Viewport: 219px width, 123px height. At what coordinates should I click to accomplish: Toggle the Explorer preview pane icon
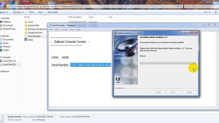click(215, 12)
